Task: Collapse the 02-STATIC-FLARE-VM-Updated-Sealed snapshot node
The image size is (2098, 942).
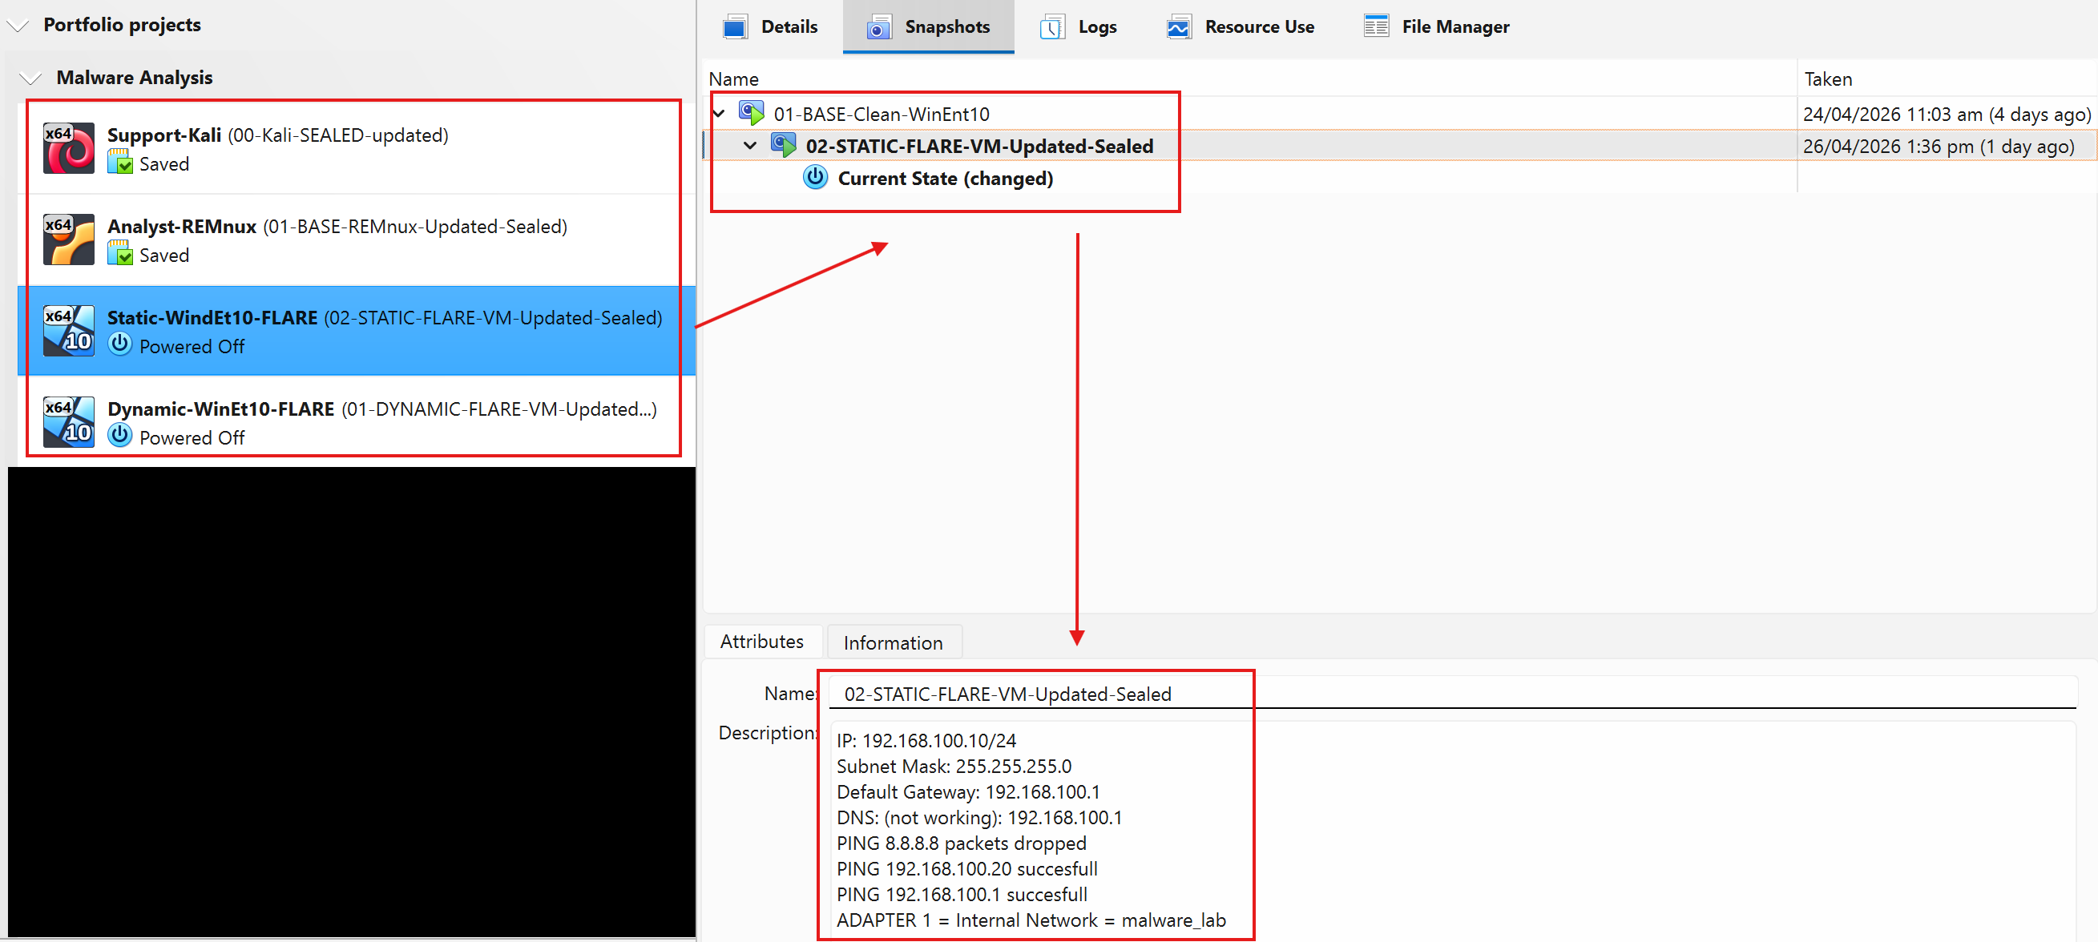Action: coord(750,147)
